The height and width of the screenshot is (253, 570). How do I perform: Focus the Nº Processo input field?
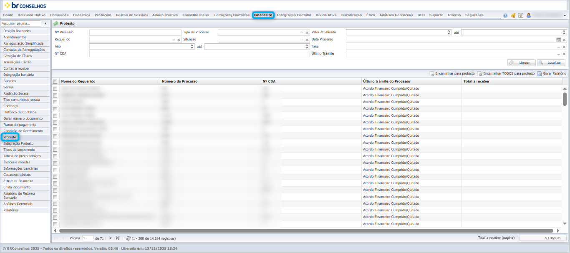pyautogui.click(x=135, y=33)
